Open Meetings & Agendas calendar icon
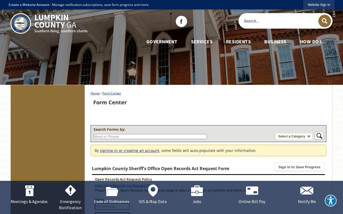The height and width of the screenshot is (214, 343). (x=29, y=191)
